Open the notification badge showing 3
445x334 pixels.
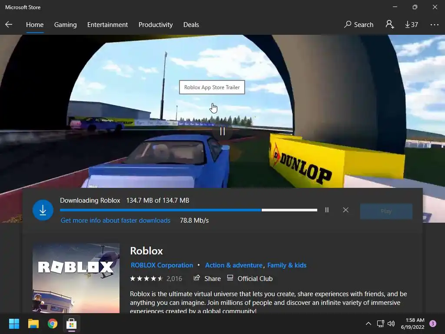pos(433,324)
